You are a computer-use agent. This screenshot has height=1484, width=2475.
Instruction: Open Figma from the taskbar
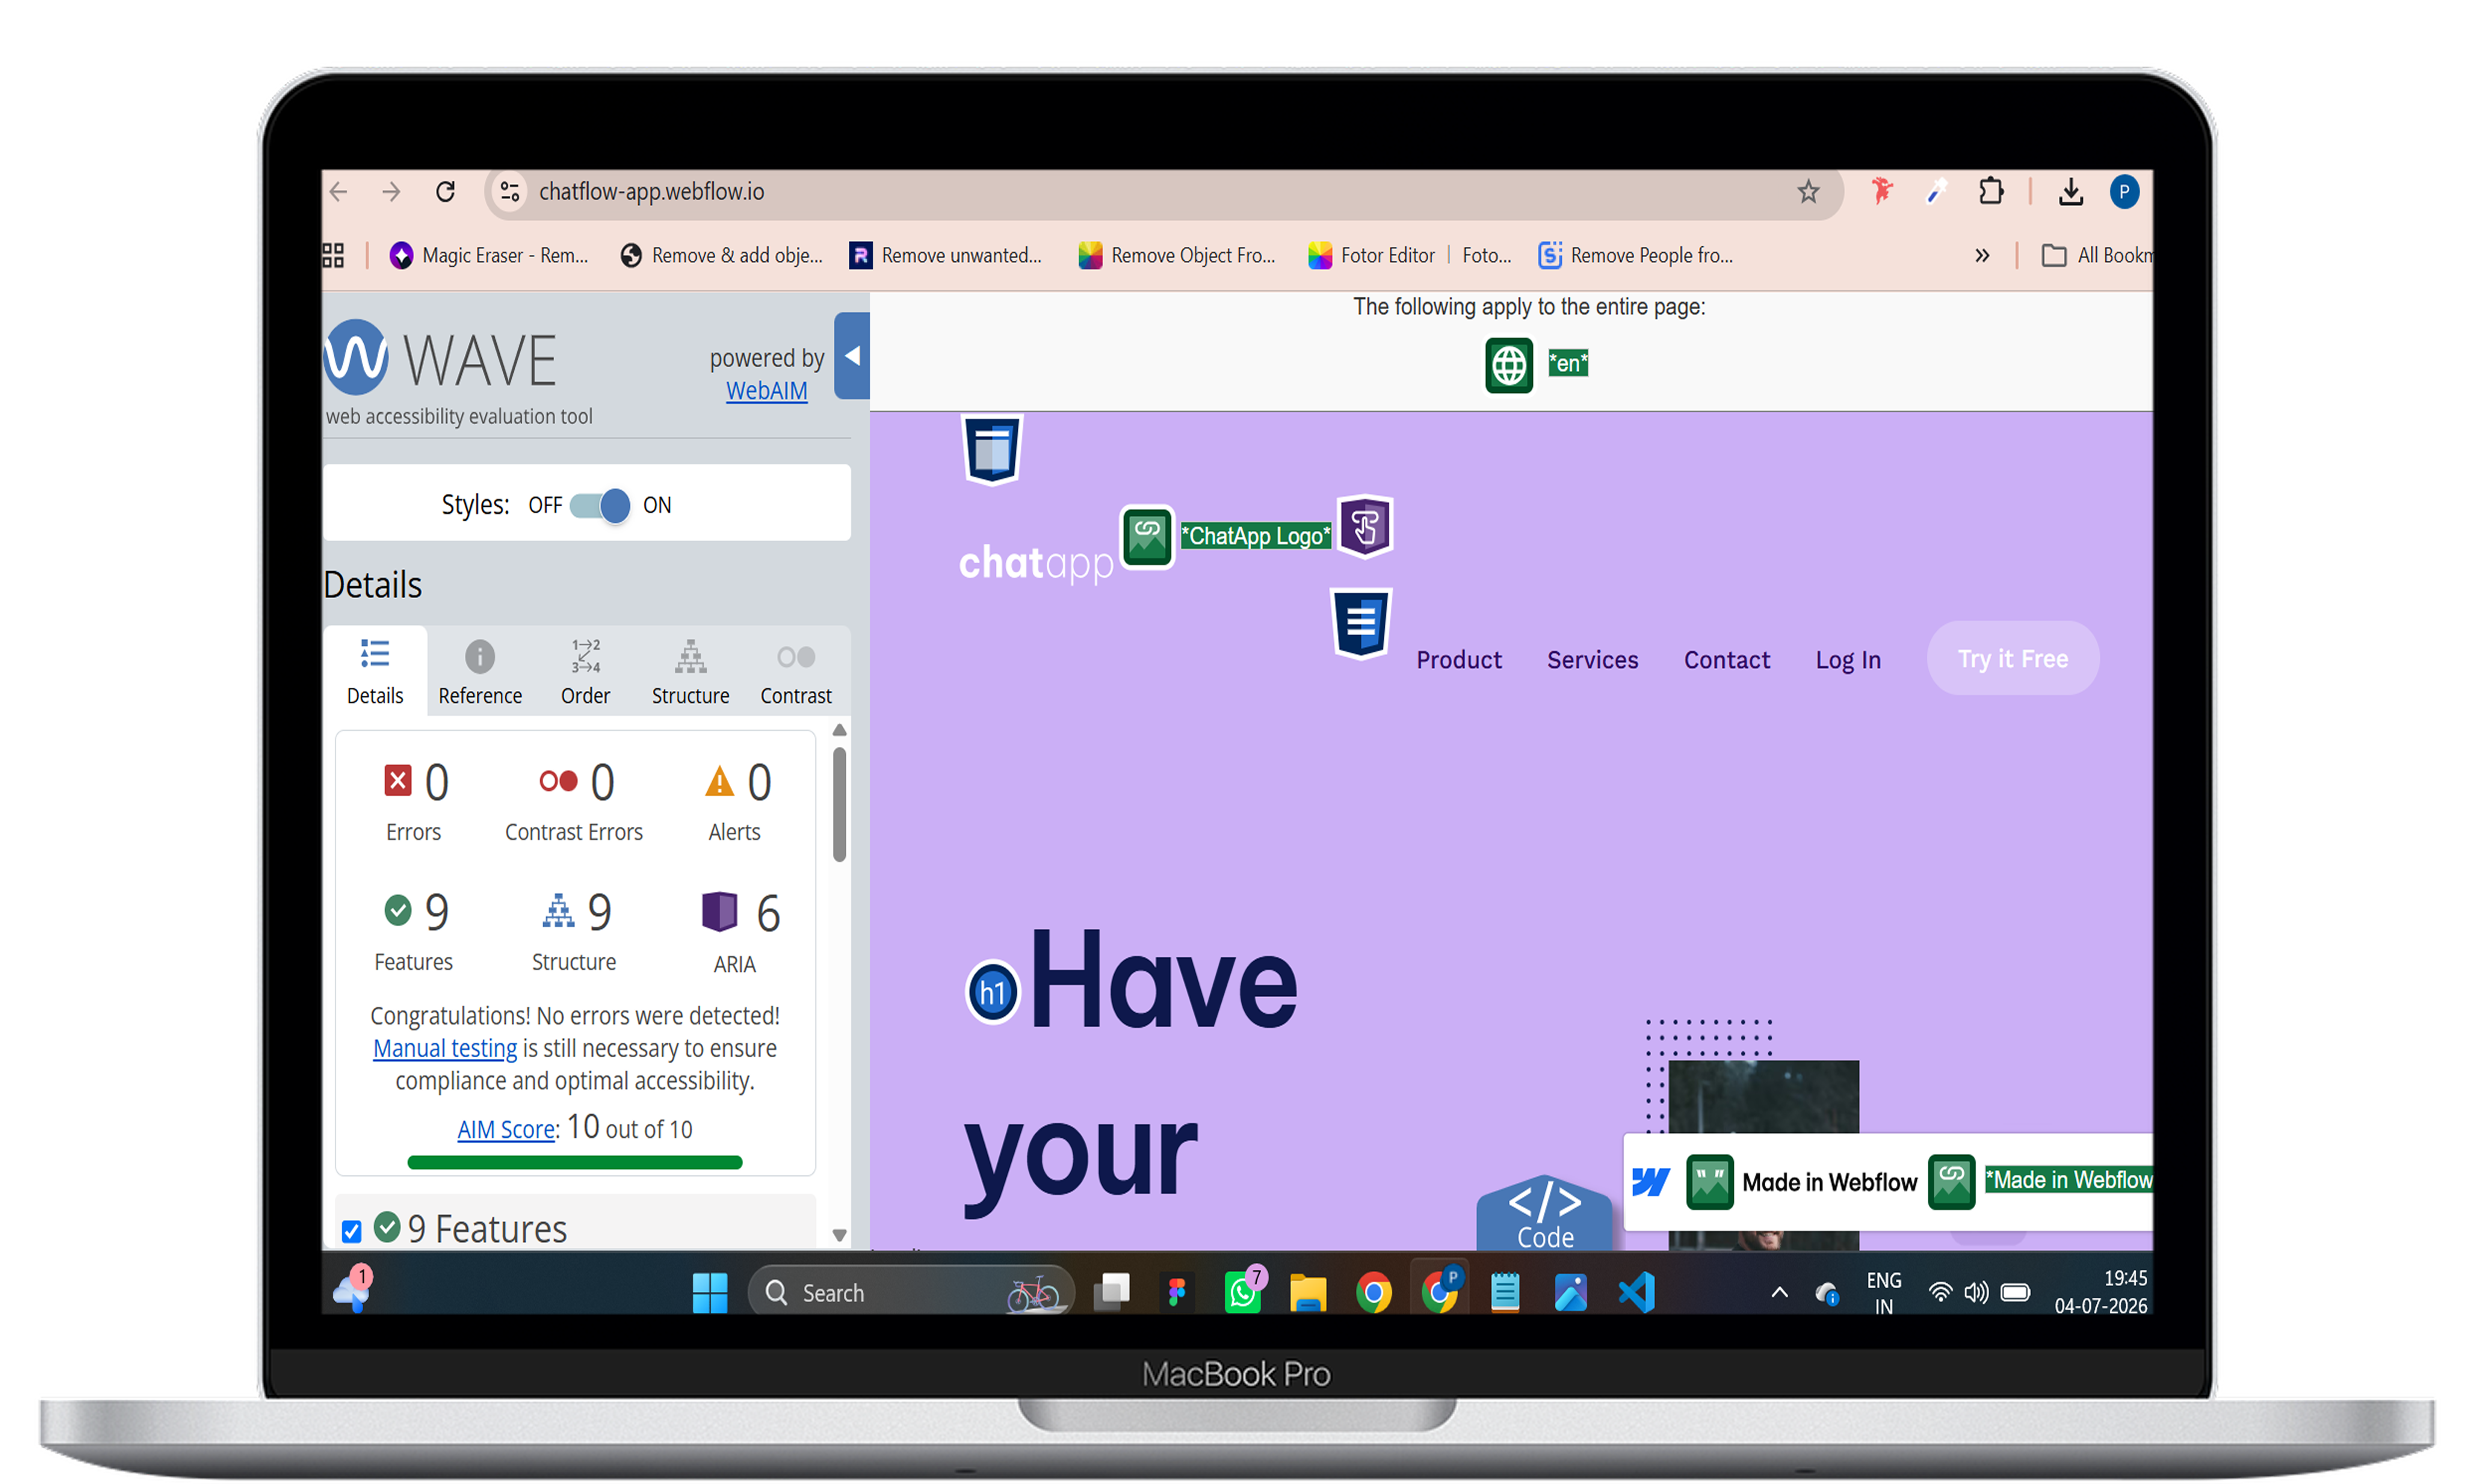point(1177,1292)
